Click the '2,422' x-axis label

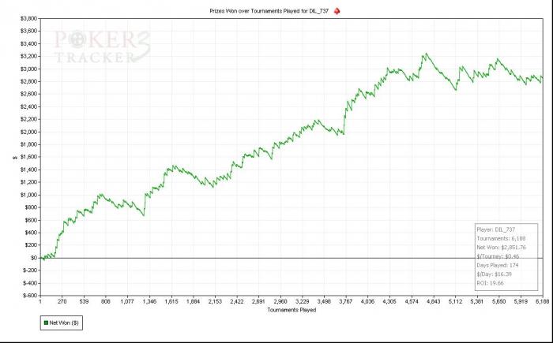click(x=237, y=301)
